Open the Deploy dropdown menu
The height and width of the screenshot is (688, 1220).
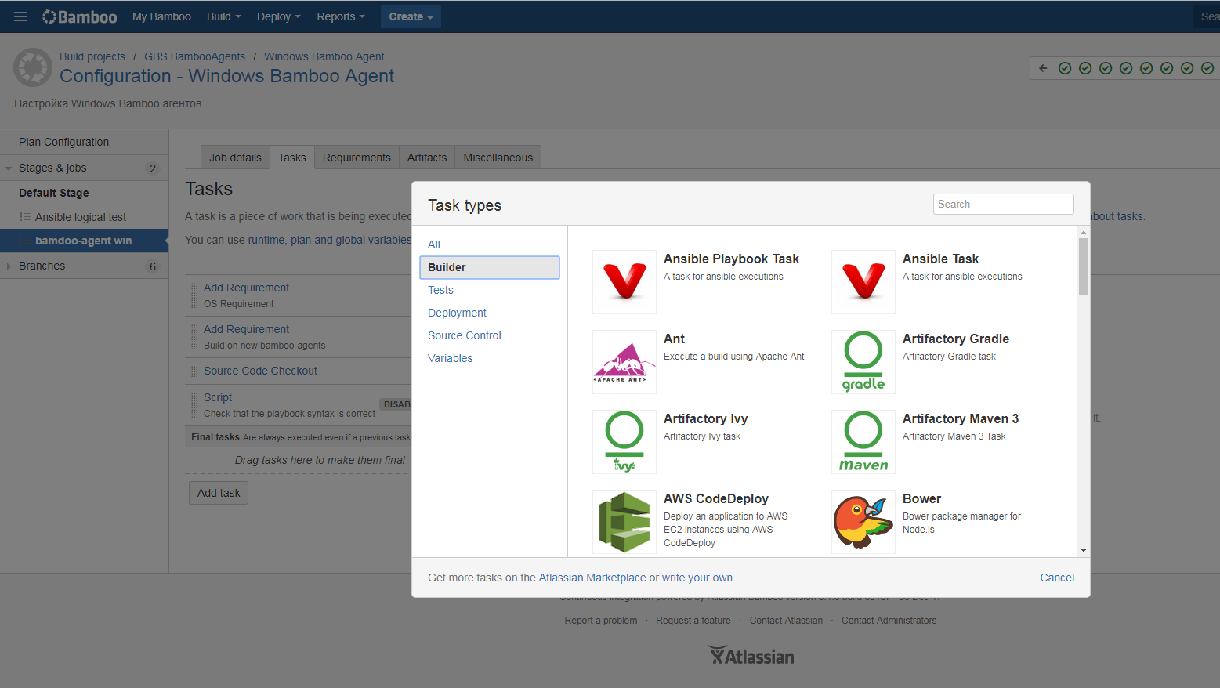click(x=278, y=16)
